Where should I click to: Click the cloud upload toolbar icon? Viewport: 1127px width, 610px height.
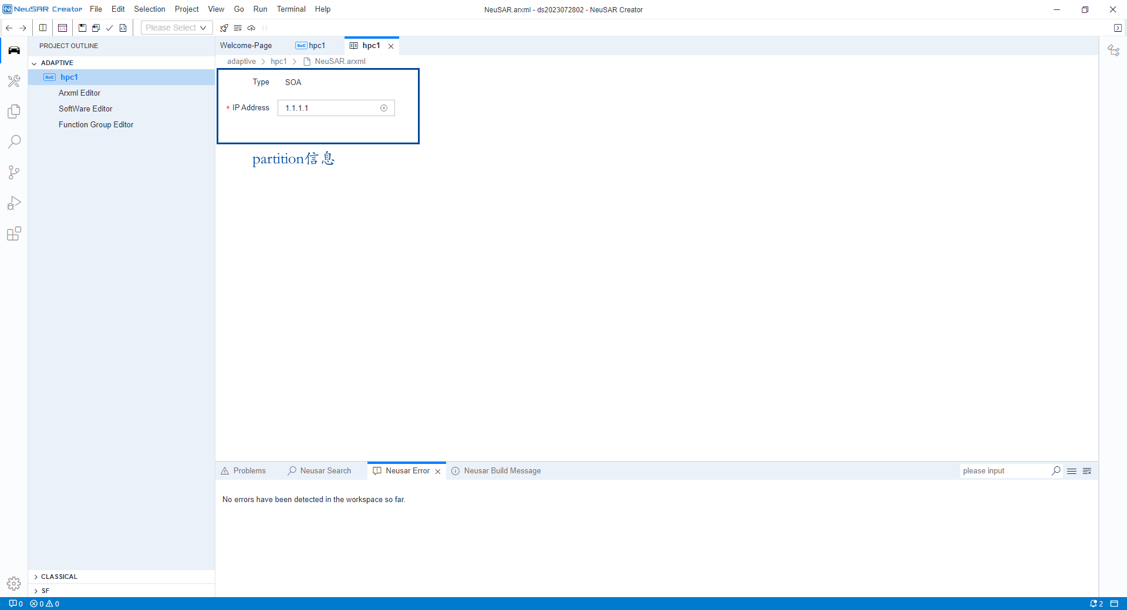tap(251, 28)
